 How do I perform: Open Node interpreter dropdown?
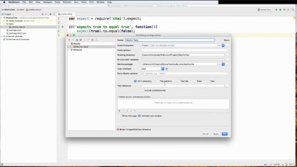click(x=223, y=45)
